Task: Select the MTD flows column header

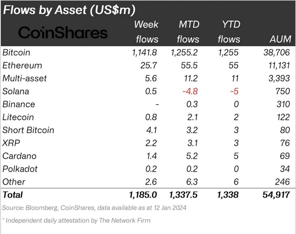Action: click(188, 32)
